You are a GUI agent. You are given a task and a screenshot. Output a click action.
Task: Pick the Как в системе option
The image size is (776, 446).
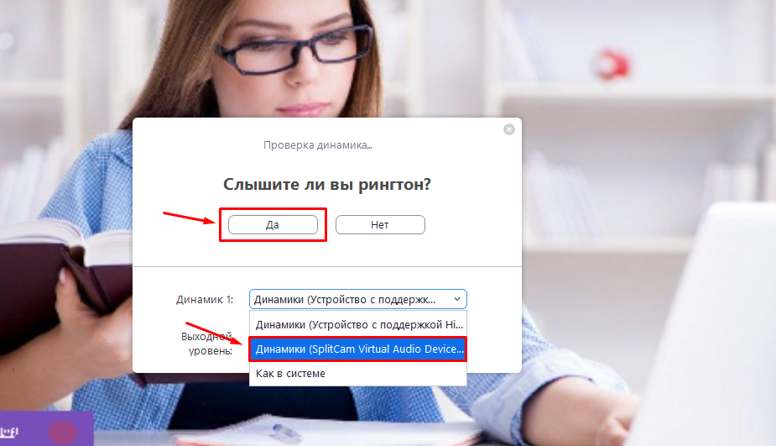(x=358, y=373)
